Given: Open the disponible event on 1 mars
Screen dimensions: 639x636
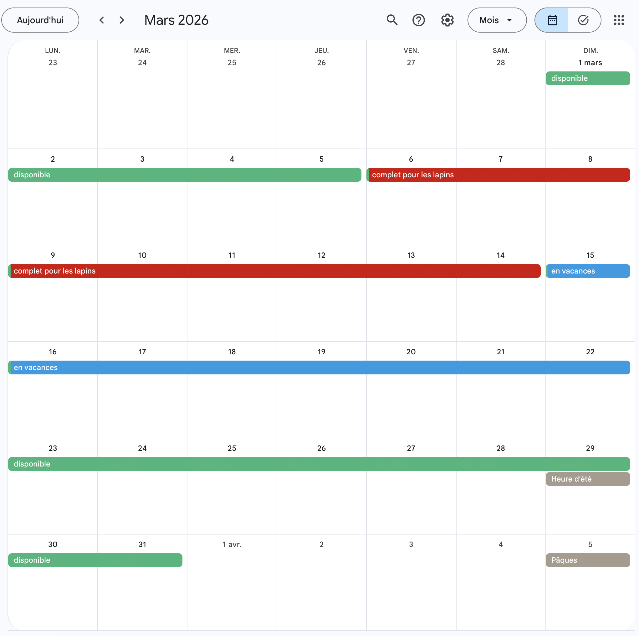Looking at the screenshot, I should (587, 78).
